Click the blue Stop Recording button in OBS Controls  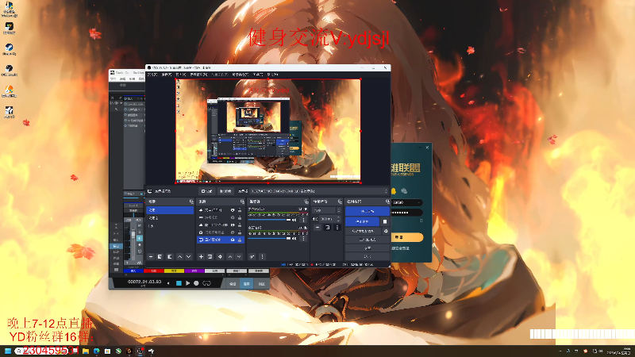point(362,221)
